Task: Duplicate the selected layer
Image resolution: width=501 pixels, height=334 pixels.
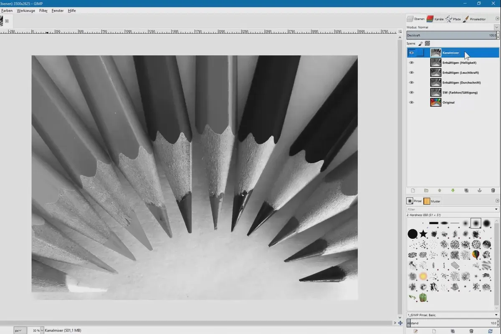Action: pyautogui.click(x=466, y=190)
